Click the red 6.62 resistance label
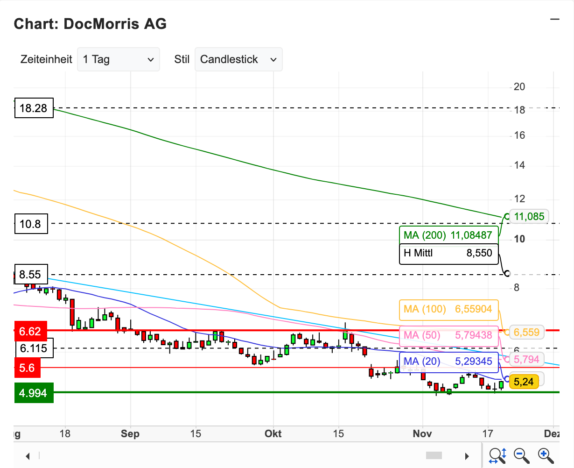This screenshot has width=574, height=468. tap(30, 331)
